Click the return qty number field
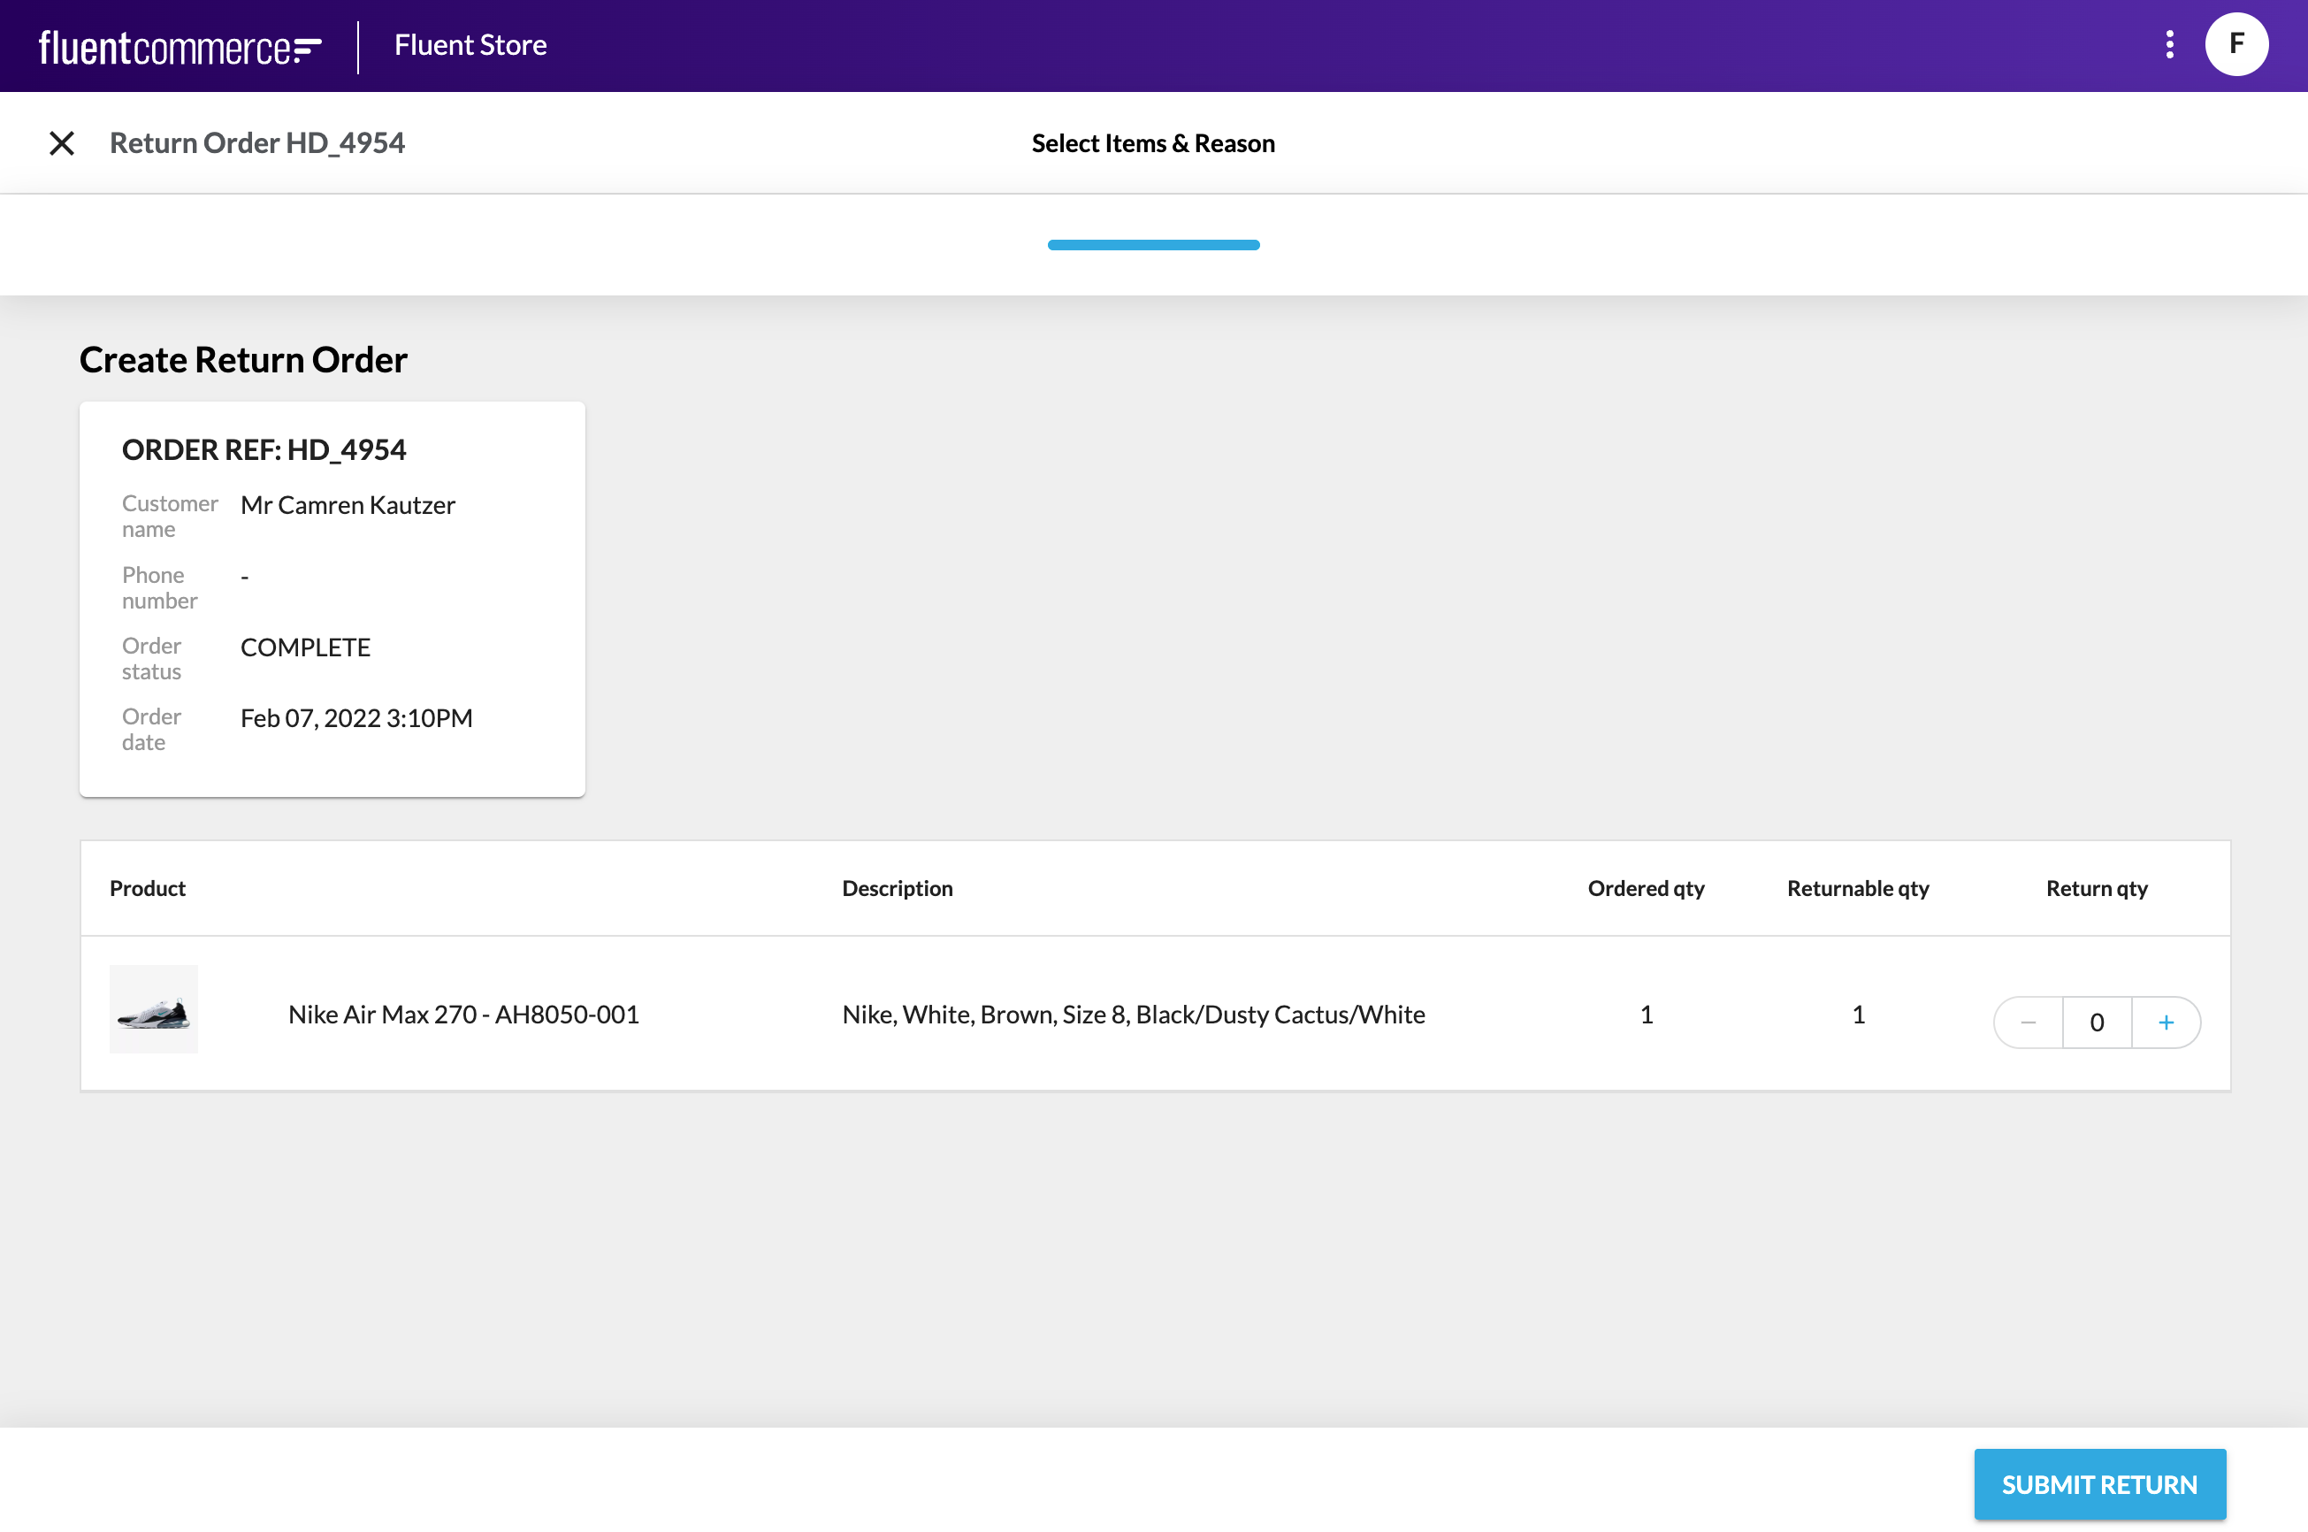Image resolution: width=2308 pixels, height=1532 pixels. pyautogui.click(x=2096, y=1022)
